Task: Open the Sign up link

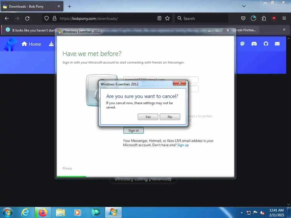Action: (183, 145)
